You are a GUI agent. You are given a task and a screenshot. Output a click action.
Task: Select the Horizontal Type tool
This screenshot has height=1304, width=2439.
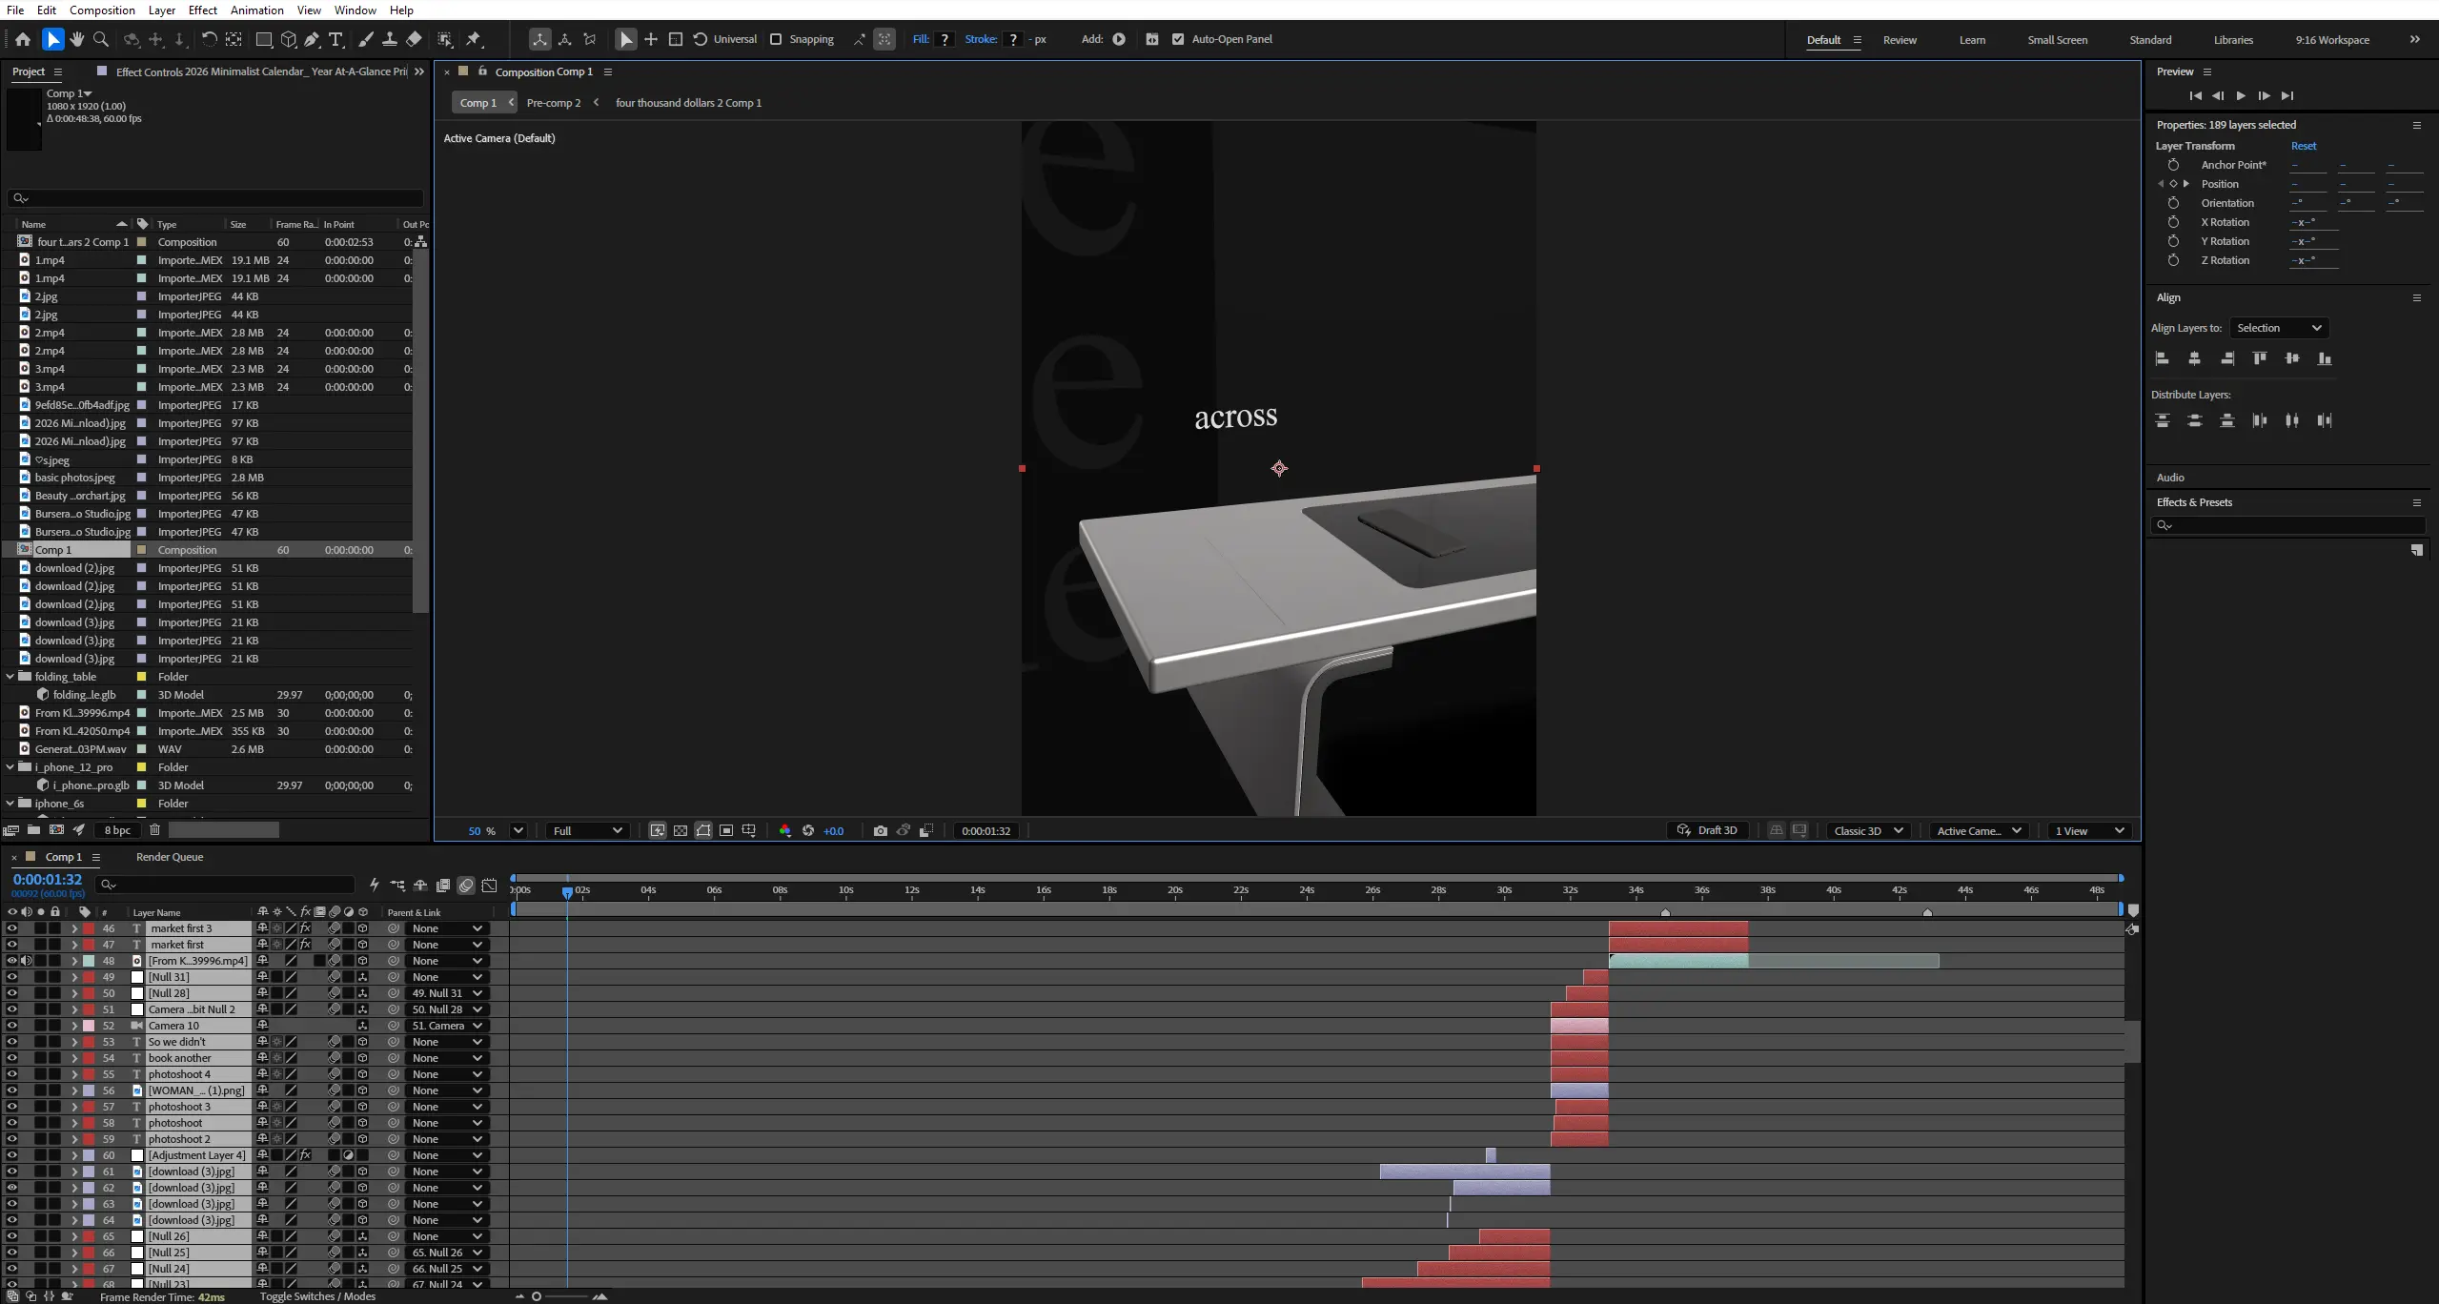click(335, 39)
